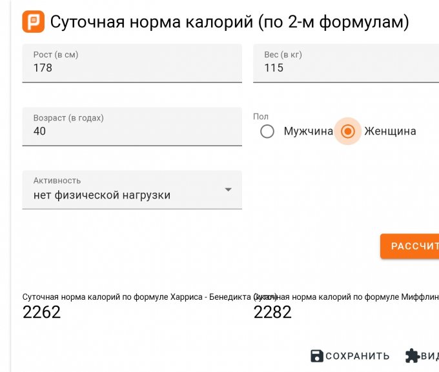Screen dimensions: 439x372
Task: Click the Mifflin result value 2282
Action: click(272, 313)
